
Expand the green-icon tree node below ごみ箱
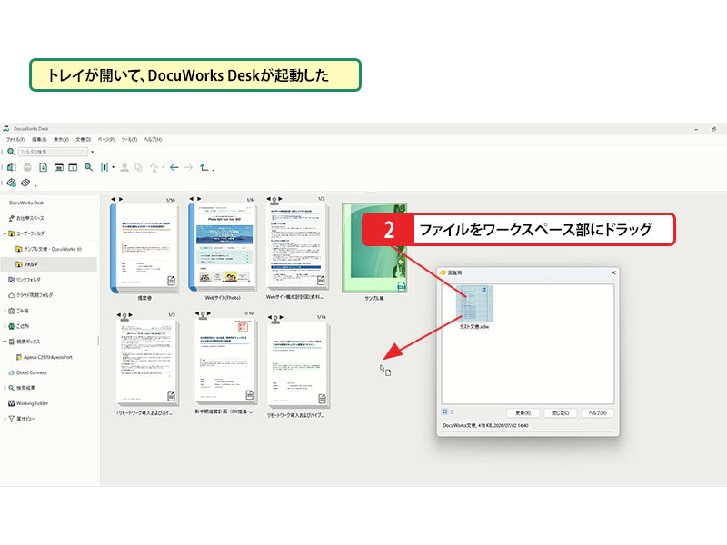coord(5,326)
